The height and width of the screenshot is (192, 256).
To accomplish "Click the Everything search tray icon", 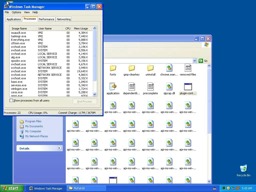I will tap(237, 188).
